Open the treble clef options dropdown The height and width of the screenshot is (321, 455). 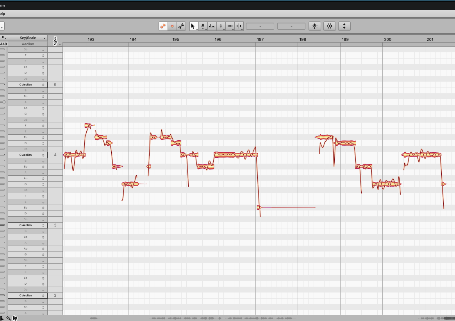tap(55, 41)
